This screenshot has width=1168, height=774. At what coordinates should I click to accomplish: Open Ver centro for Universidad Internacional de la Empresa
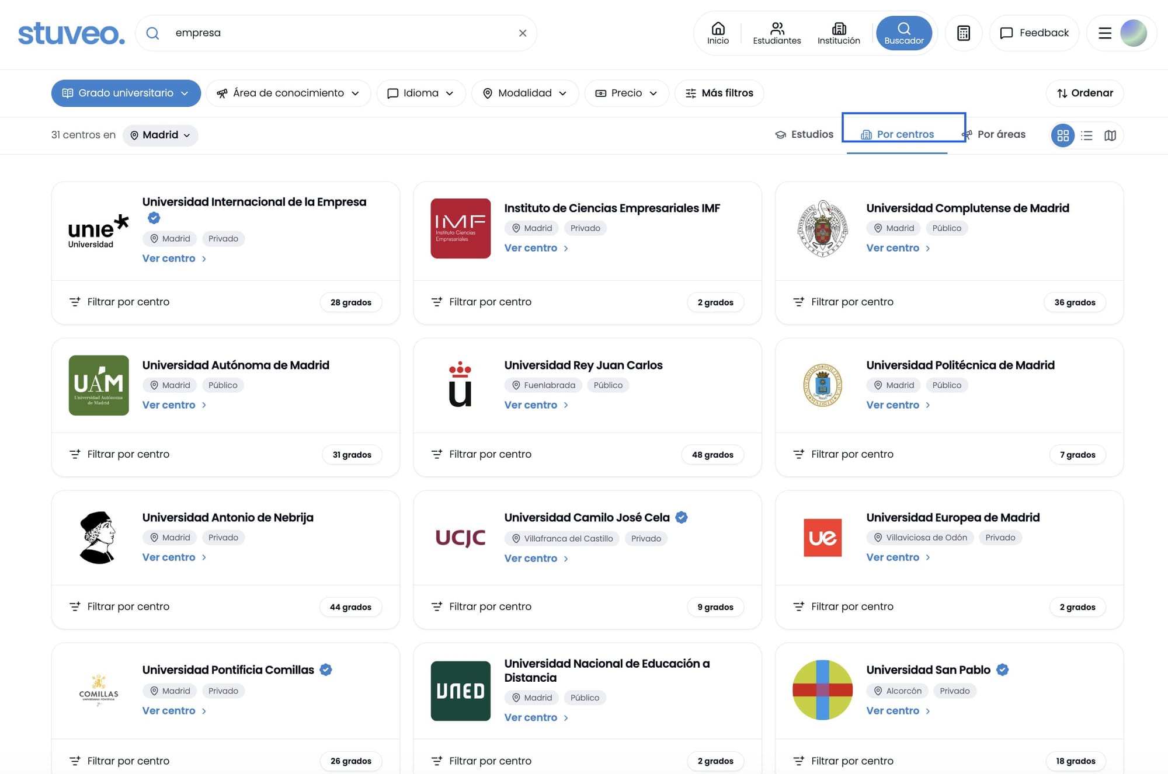click(174, 259)
